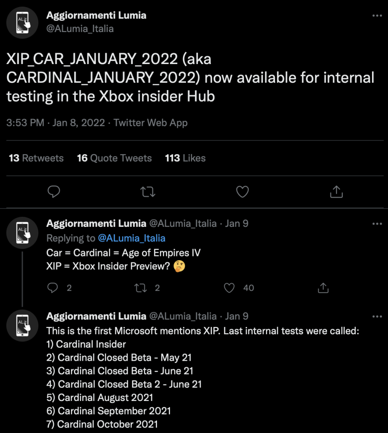This screenshot has height=433, width=388.
Task: Reply to the main tweet
Action: coord(53,191)
